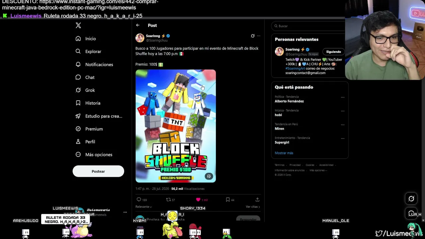Open Notificaciones with the bell icon

(78, 64)
